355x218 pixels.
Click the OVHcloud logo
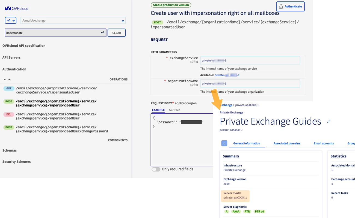point(16,8)
